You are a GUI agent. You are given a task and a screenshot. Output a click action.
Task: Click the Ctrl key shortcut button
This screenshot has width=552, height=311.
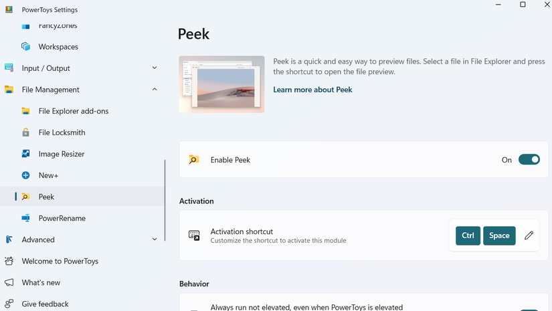[x=468, y=235]
